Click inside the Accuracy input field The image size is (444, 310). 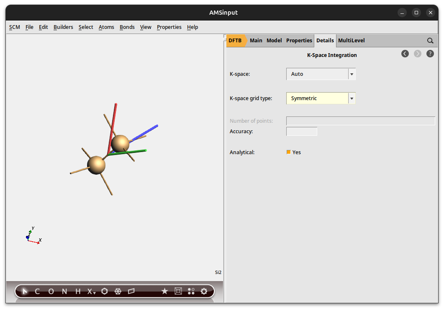pos(301,131)
